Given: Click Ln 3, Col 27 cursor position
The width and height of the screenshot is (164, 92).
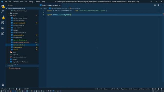Looking at the screenshot, I should [99, 89].
